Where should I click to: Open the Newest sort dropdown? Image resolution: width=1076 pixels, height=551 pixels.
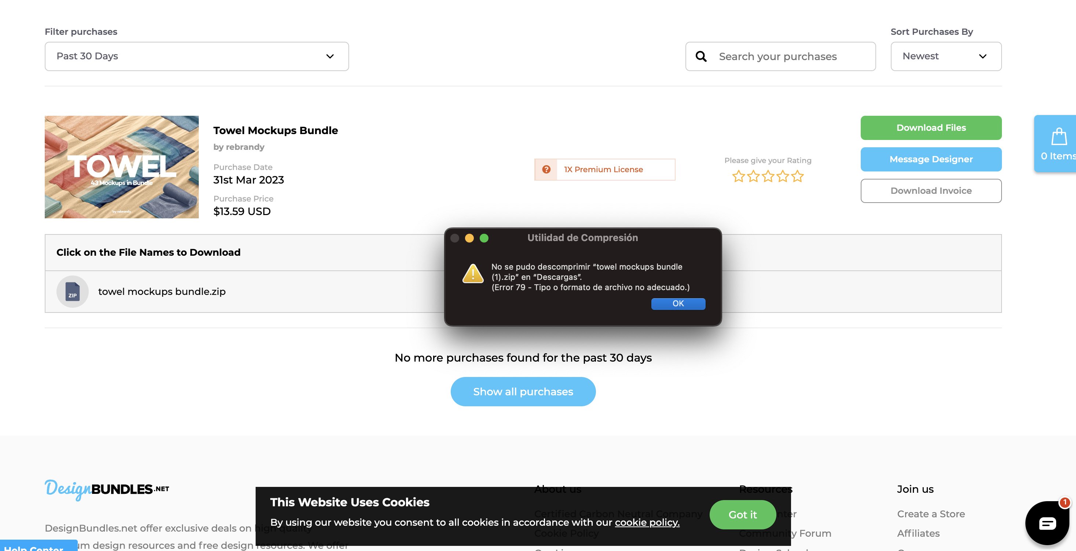946,56
